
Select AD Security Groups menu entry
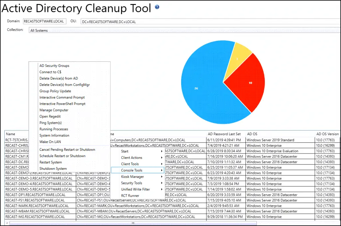tap(54, 66)
